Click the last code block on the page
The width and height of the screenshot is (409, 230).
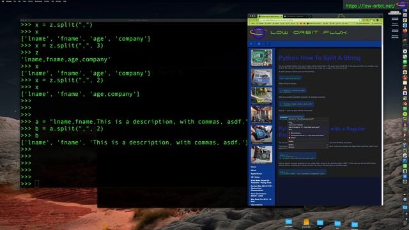pyautogui.click(x=302, y=172)
